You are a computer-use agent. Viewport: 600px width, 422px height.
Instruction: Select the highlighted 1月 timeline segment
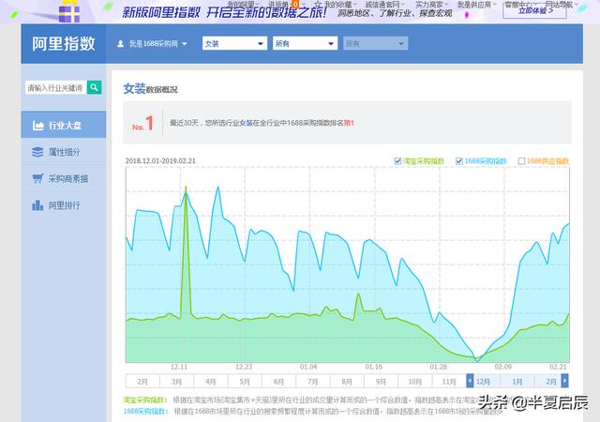[517, 382]
